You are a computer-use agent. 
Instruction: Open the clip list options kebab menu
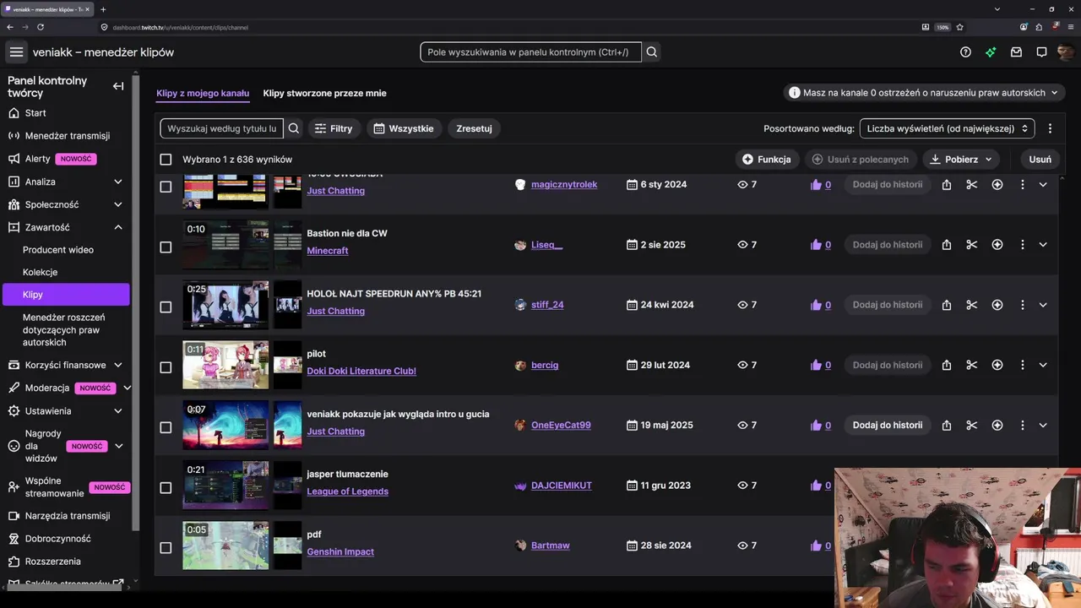(1050, 128)
